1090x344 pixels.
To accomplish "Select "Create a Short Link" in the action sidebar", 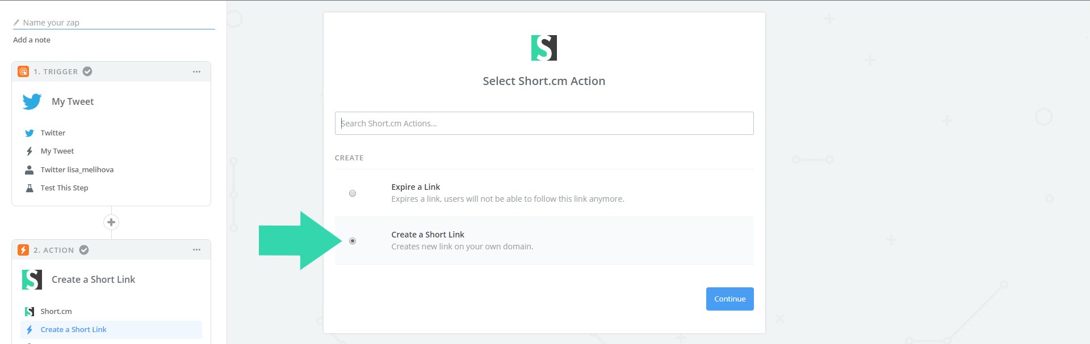I will click(x=73, y=329).
